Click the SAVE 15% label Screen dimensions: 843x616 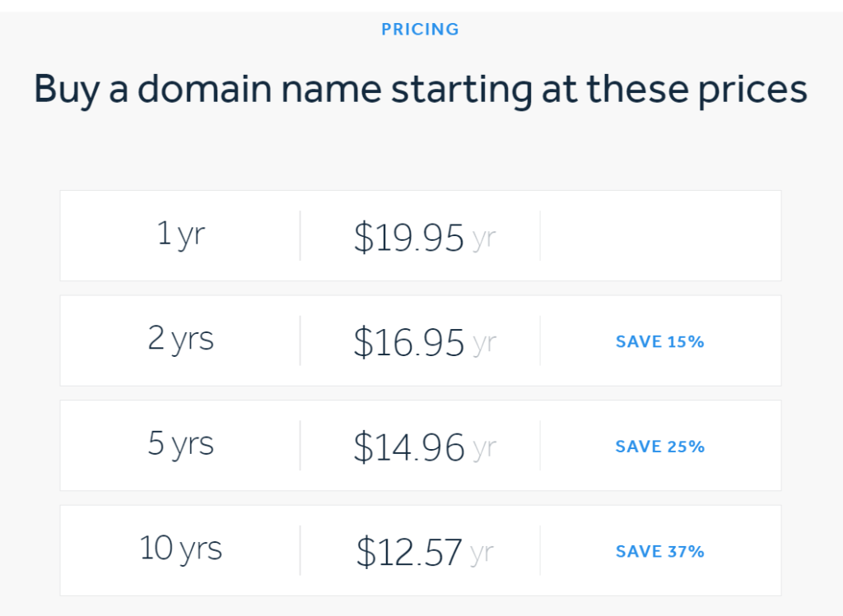659,341
